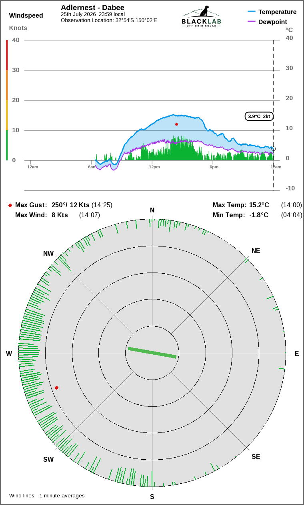Click the Dewpoint legend label
304x505 pixels.
pos(273,22)
